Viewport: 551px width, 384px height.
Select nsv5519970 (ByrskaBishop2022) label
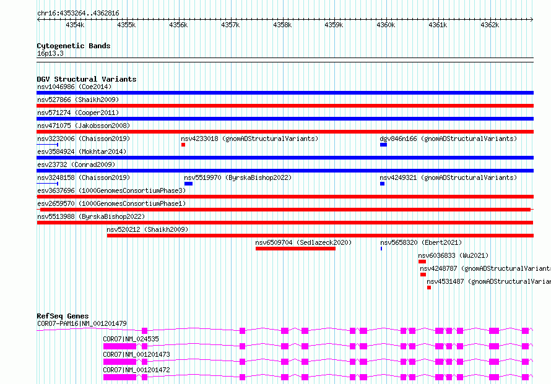coord(238,177)
